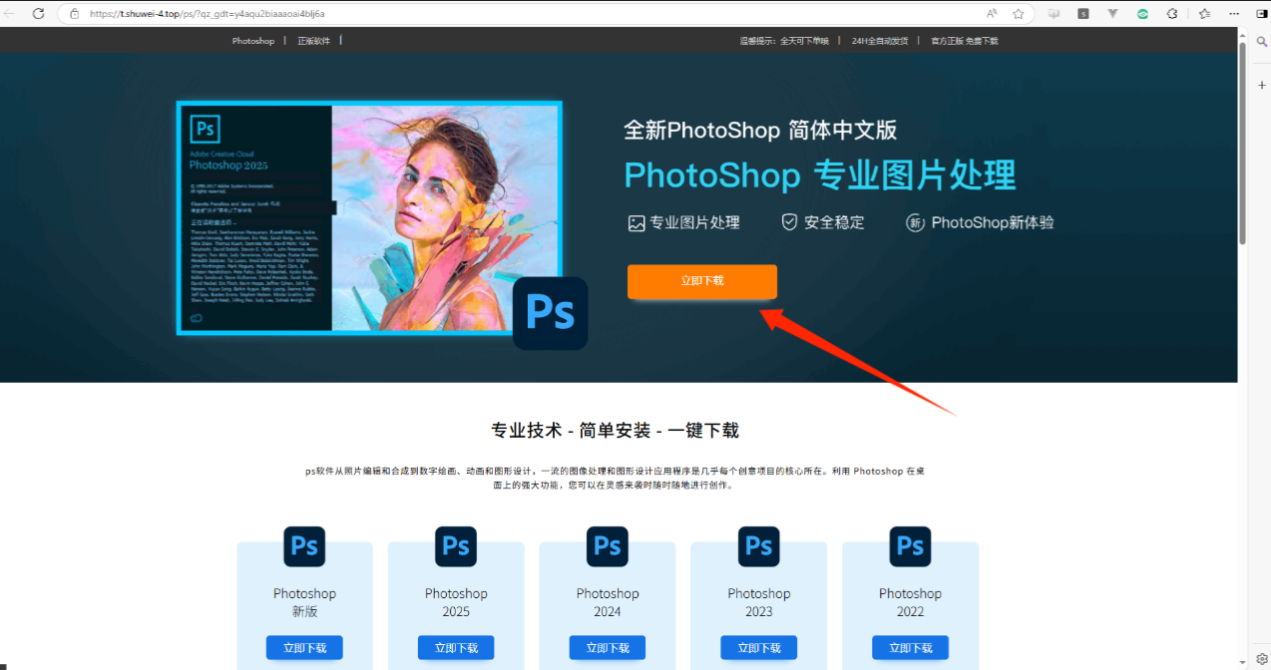The height and width of the screenshot is (670, 1271).
Task: Click the Ps icon on Photoshop 2023 card
Action: pyautogui.click(x=759, y=546)
